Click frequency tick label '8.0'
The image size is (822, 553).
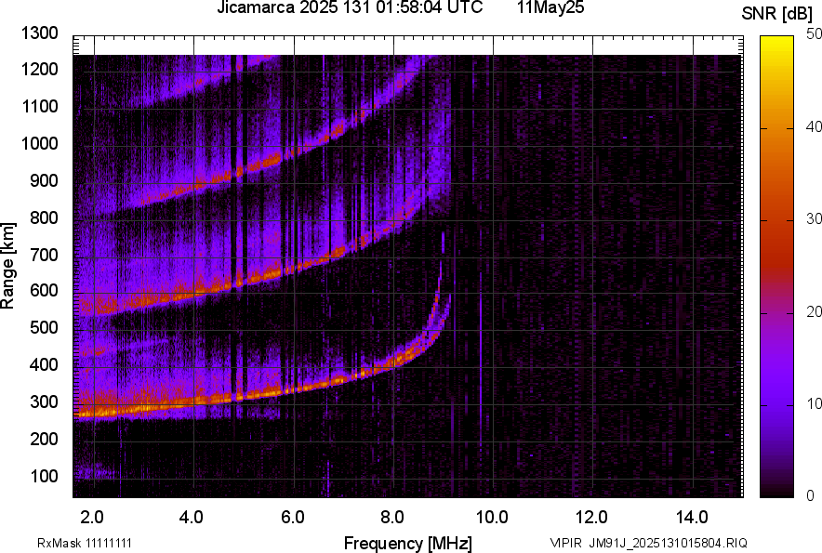[x=391, y=518]
